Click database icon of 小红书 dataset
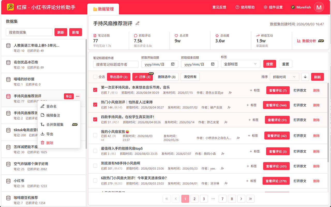 click(x=8, y=181)
